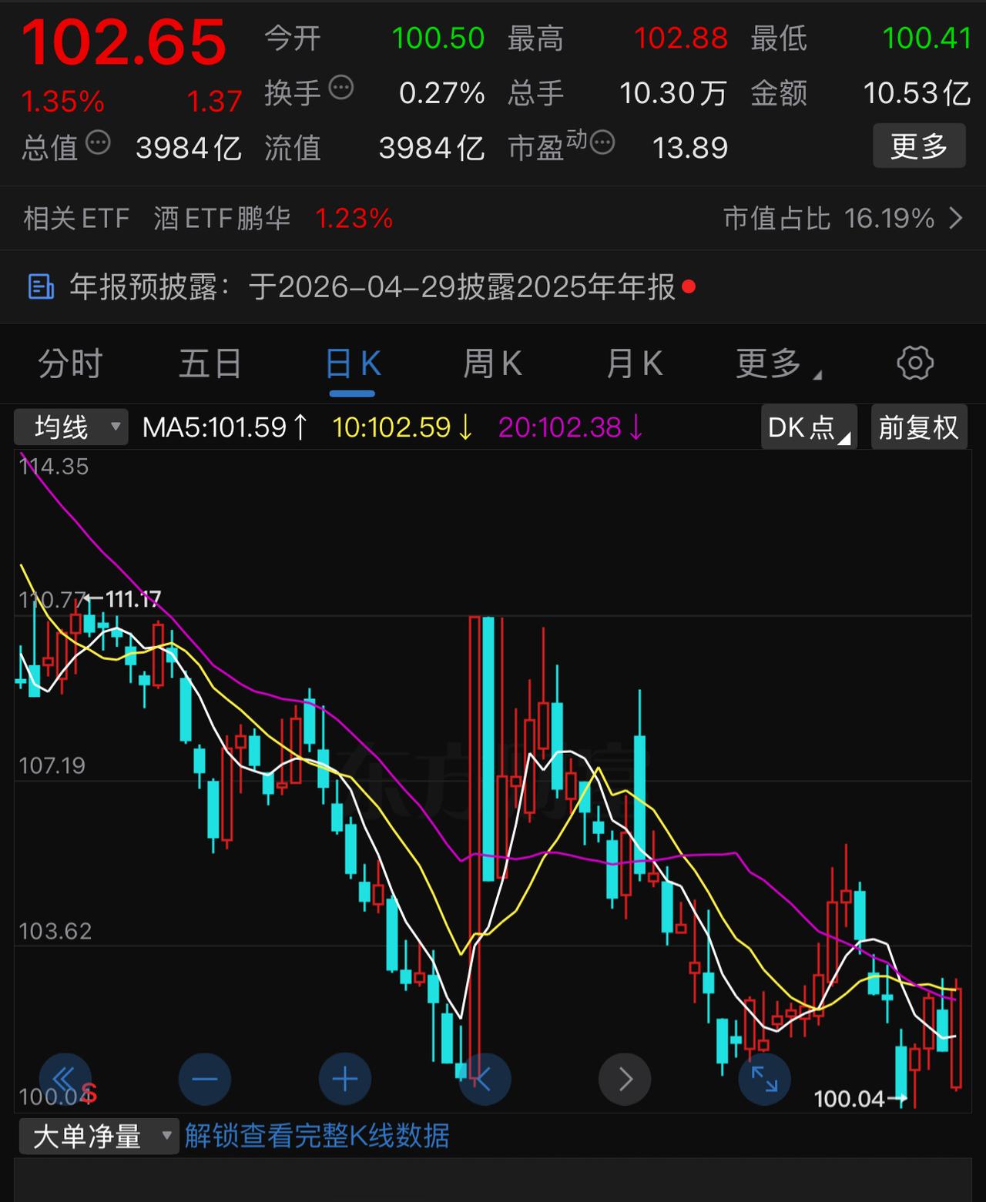Click the 年报预披露 document icon

40,286
